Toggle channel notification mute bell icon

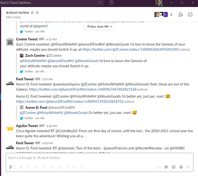pyautogui.click(x=33, y=13)
